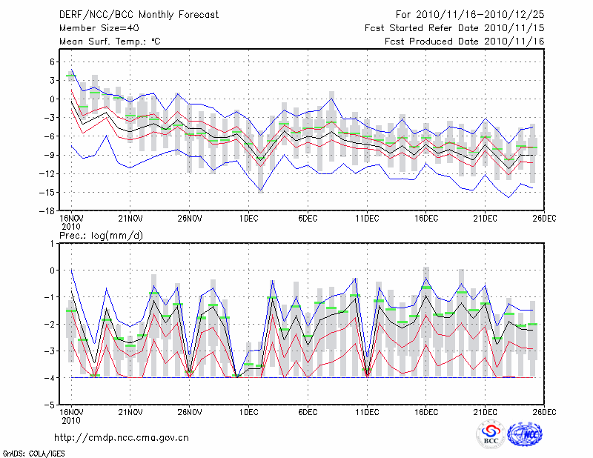Click the Fcst Produced Date line
Screen dimensions: 593x458
(x=464, y=42)
